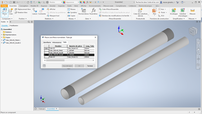Click the SCU tool
The width and height of the screenshot is (202, 114).
(x=161, y=16)
